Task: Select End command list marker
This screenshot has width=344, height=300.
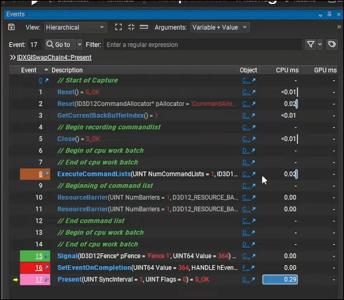Action: (x=91, y=221)
